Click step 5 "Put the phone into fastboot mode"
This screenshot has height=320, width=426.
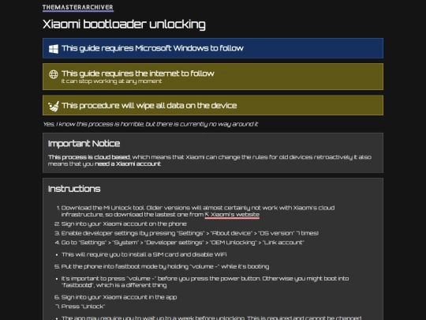165,266
